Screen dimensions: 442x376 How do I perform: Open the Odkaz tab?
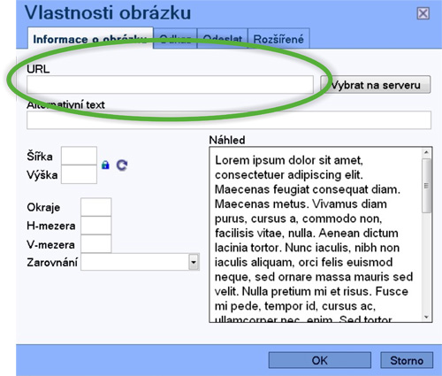click(175, 38)
